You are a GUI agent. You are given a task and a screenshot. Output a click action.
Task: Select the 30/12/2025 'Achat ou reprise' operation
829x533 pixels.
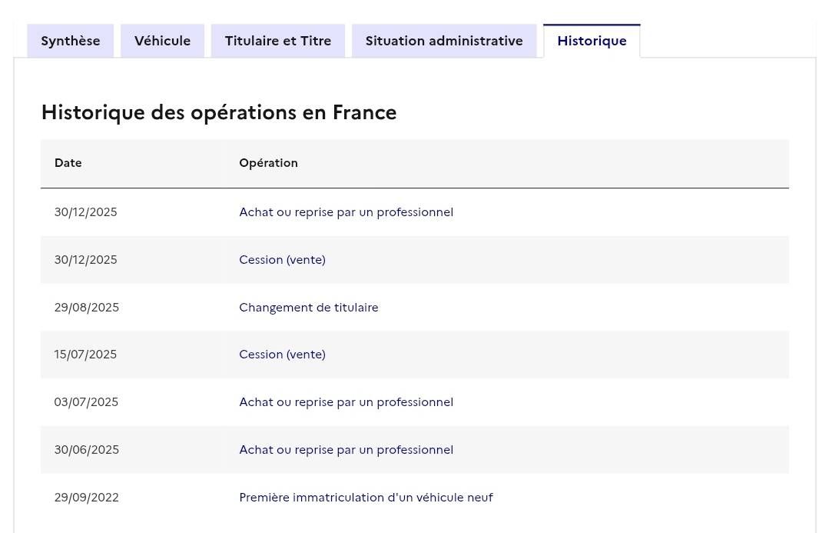coord(346,212)
